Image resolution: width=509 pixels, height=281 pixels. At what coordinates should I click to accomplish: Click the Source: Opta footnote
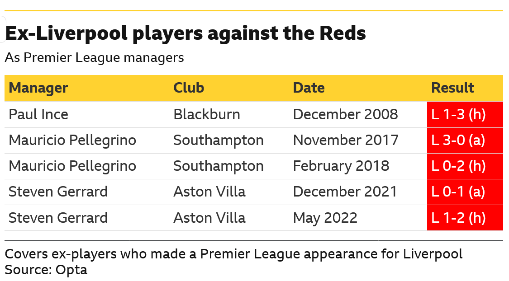tap(46, 270)
